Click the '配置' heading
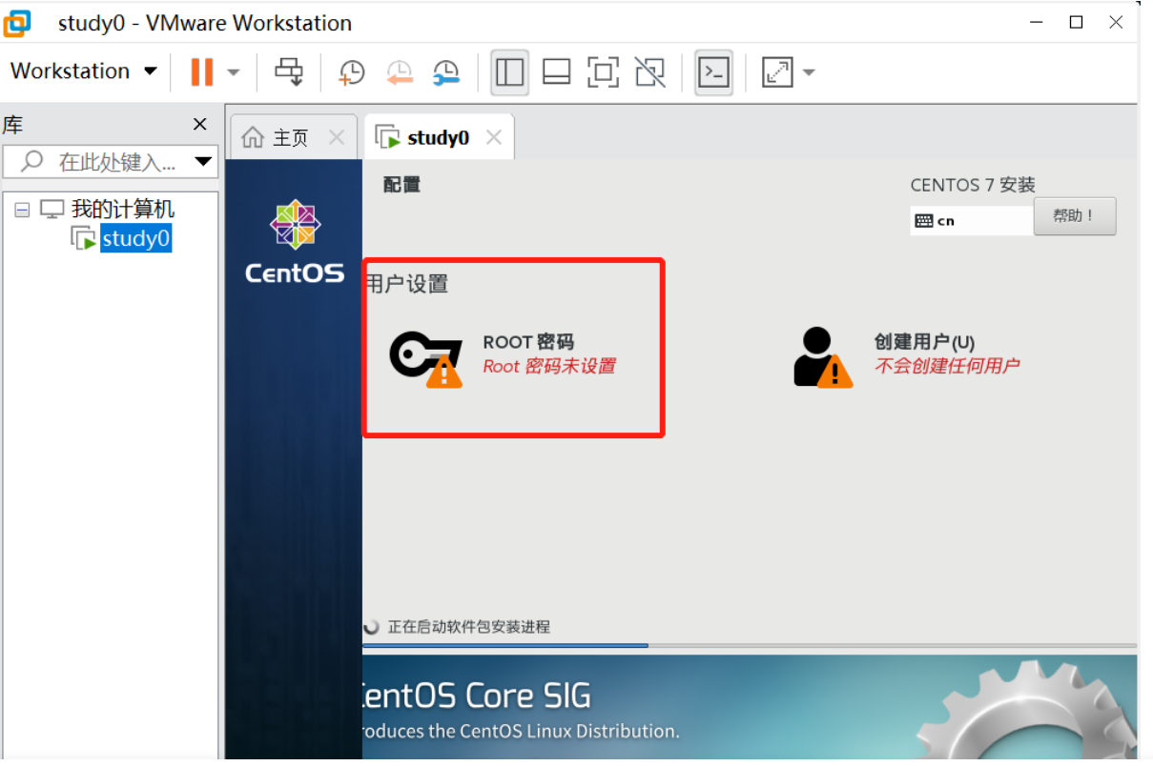 click(x=401, y=185)
